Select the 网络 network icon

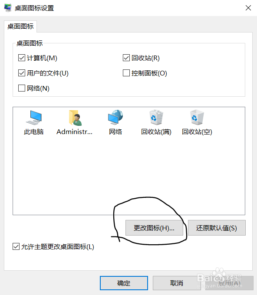pos(115,122)
